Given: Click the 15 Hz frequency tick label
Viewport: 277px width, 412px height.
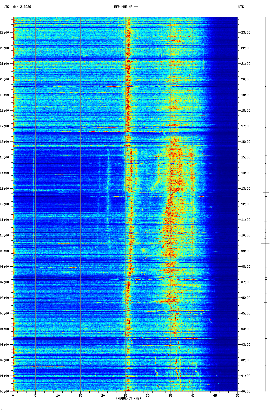Looking at the screenshot, I should [80, 396].
